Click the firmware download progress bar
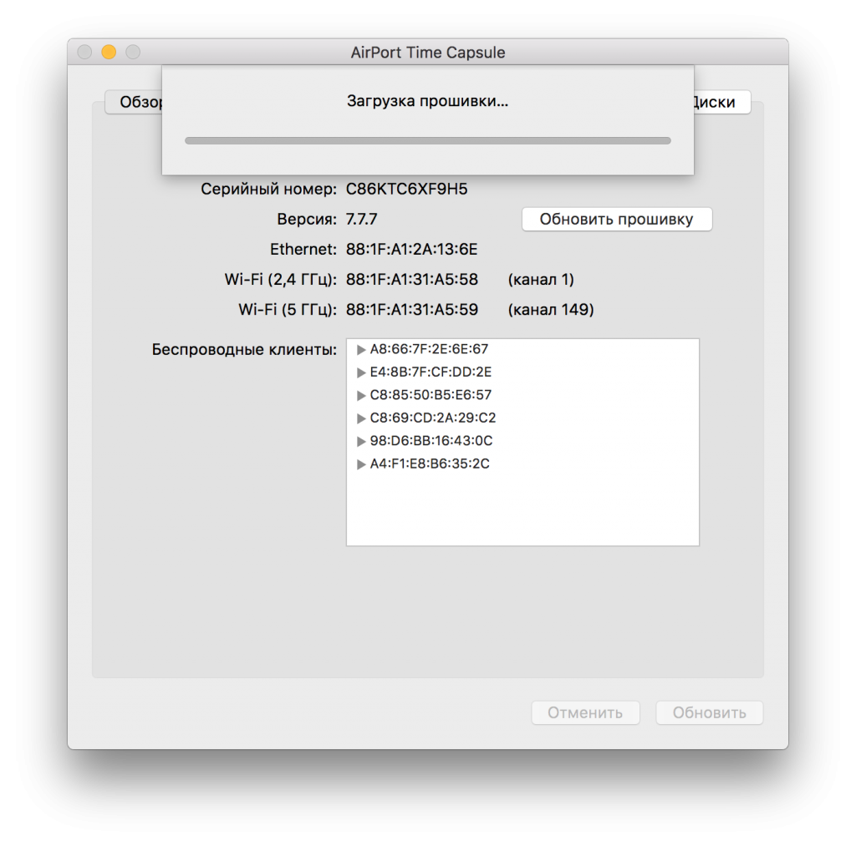The height and width of the screenshot is (846, 856). coord(427,141)
